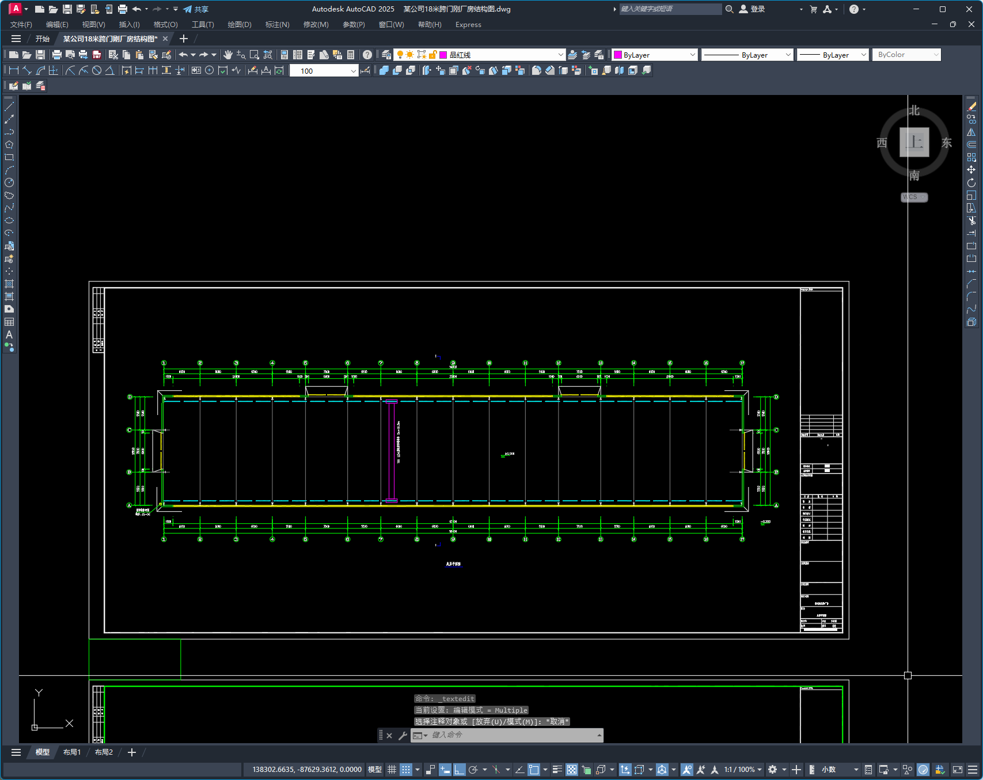Viewport: 983px width, 780px height.
Task: Switch to the 布局1 layout tab
Action: tap(72, 752)
